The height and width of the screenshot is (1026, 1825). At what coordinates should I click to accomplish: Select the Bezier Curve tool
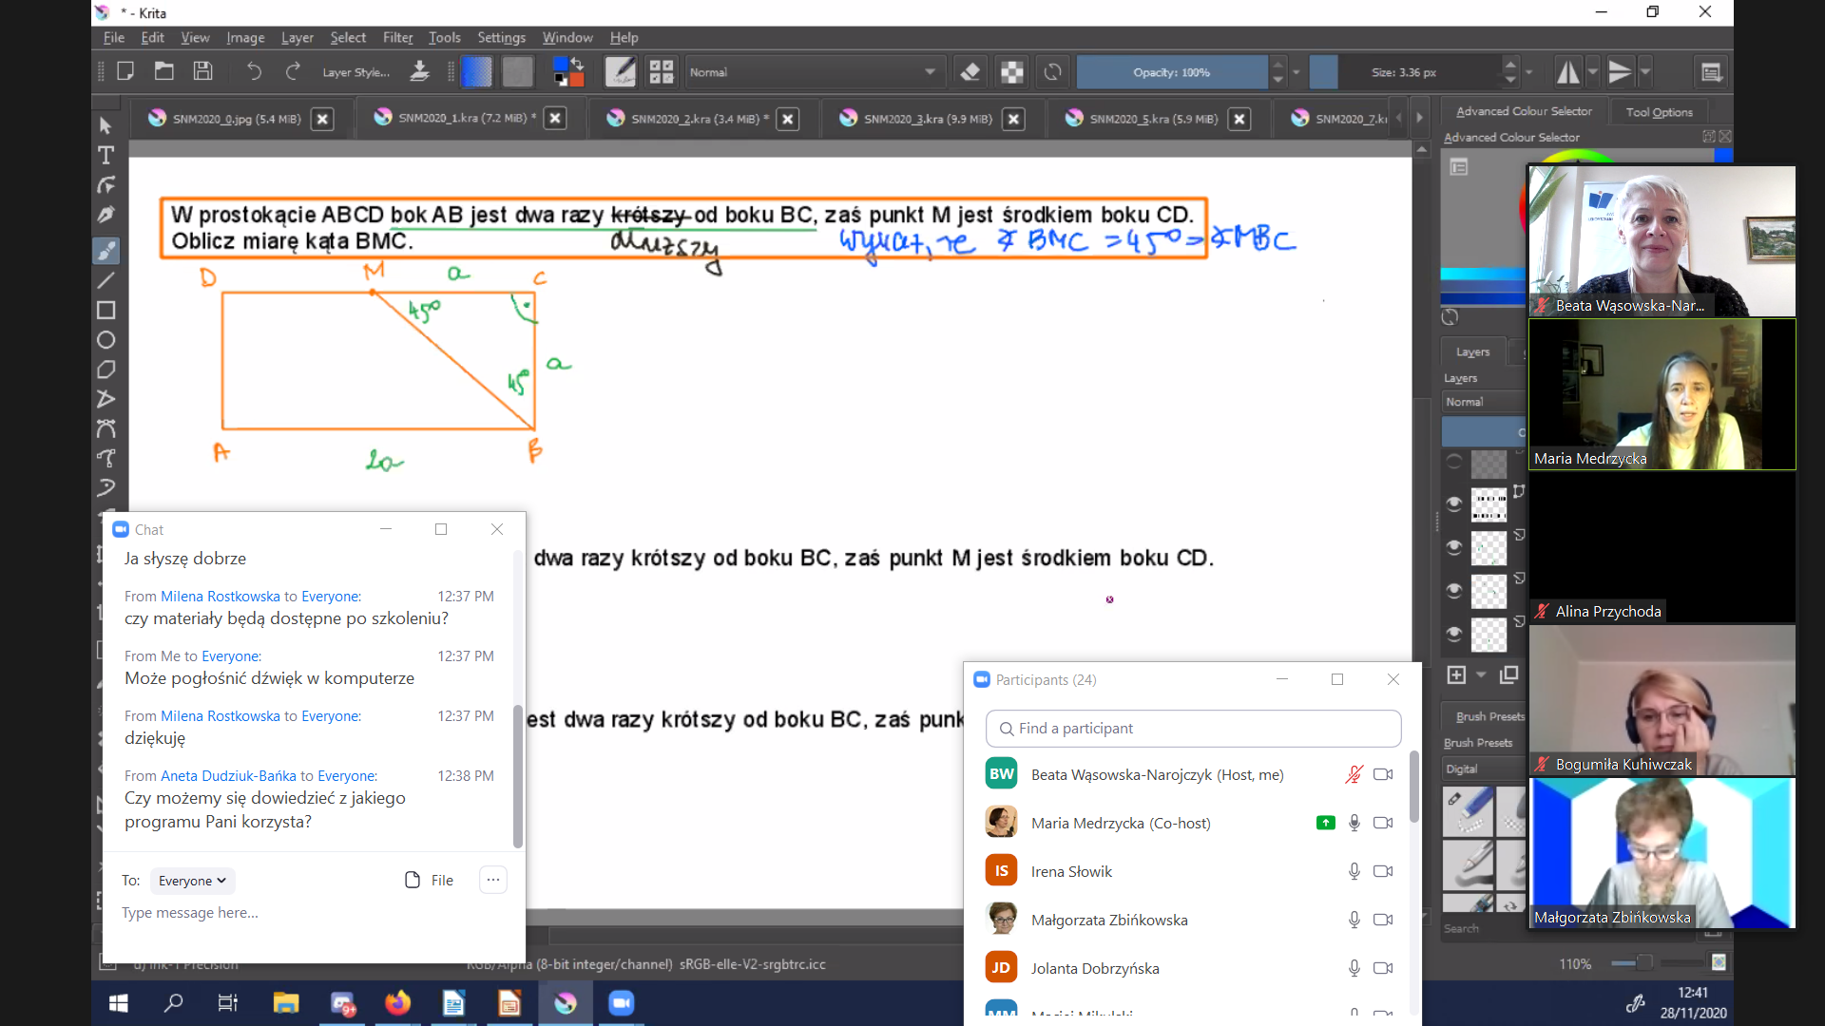tap(106, 428)
